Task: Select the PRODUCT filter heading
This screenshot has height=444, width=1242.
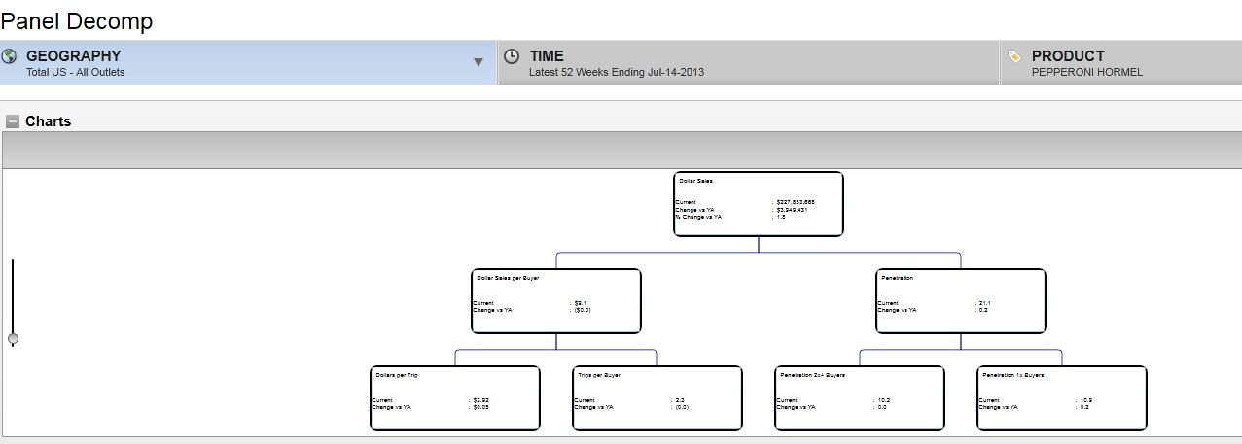Action: tap(1067, 56)
